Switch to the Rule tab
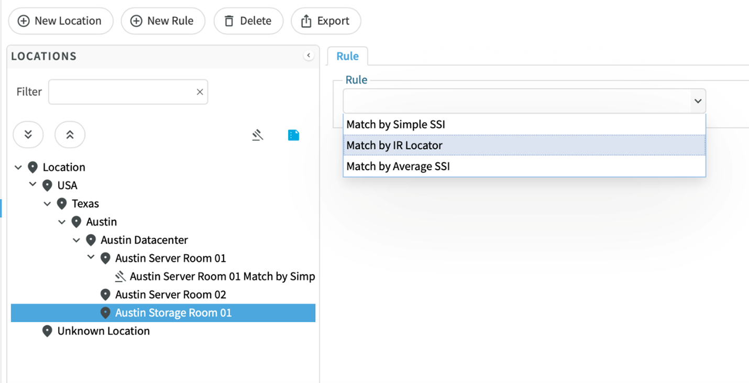The image size is (749, 383). click(x=347, y=57)
